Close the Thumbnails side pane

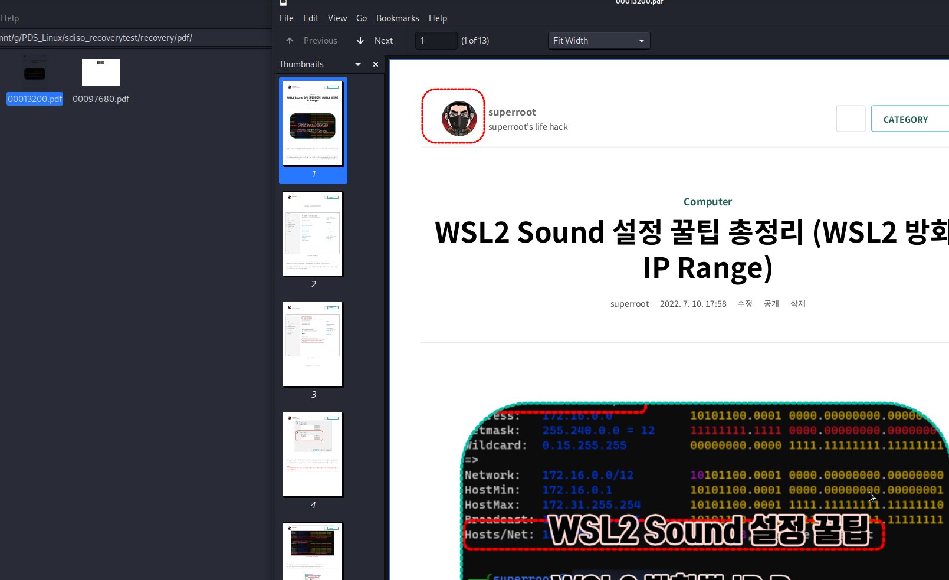point(376,64)
